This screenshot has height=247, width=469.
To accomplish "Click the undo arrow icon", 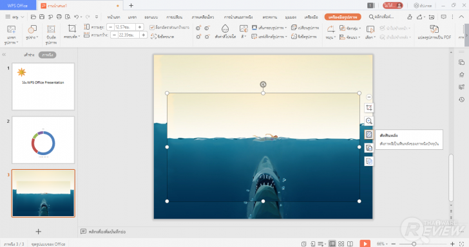I will [x=76, y=17].
